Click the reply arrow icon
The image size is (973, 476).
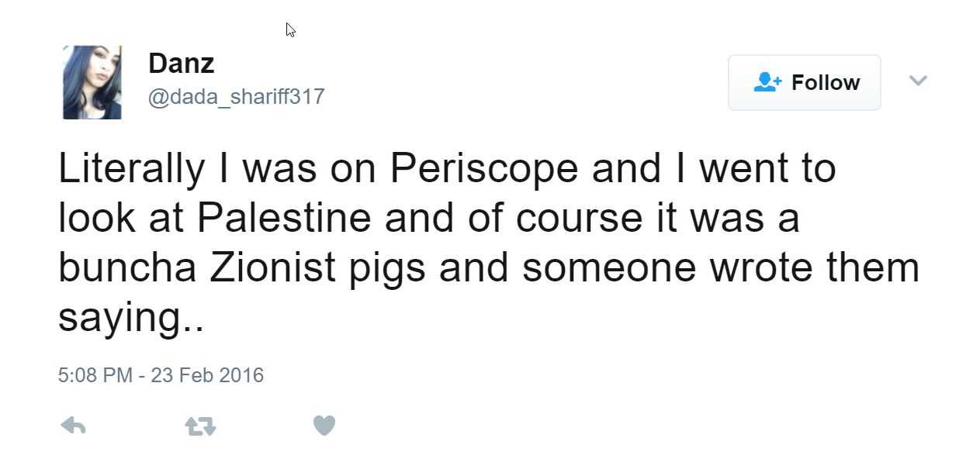coord(73,425)
